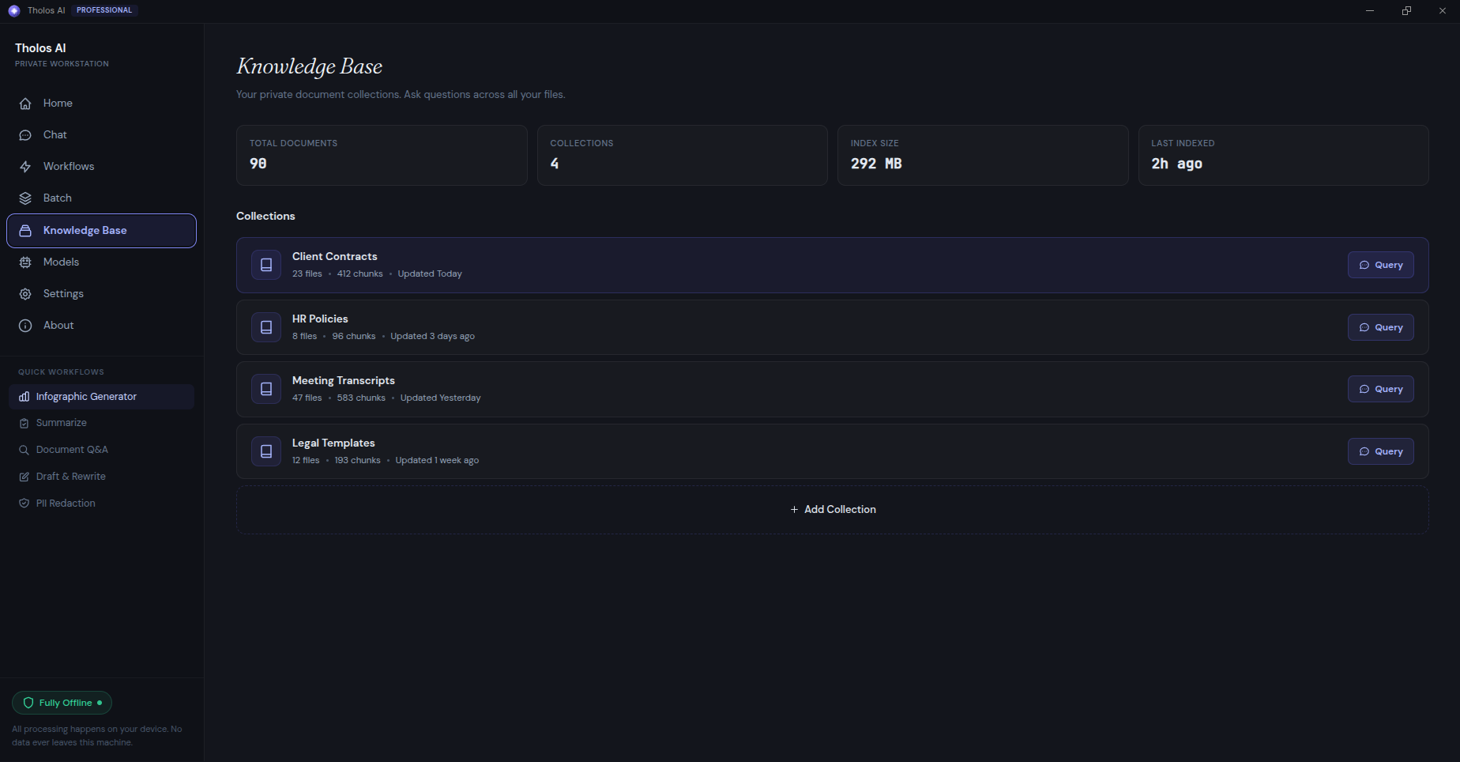Click the Fully Offline status badge
Image resolution: width=1460 pixels, height=762 pixels.
(x=62, y=703)
